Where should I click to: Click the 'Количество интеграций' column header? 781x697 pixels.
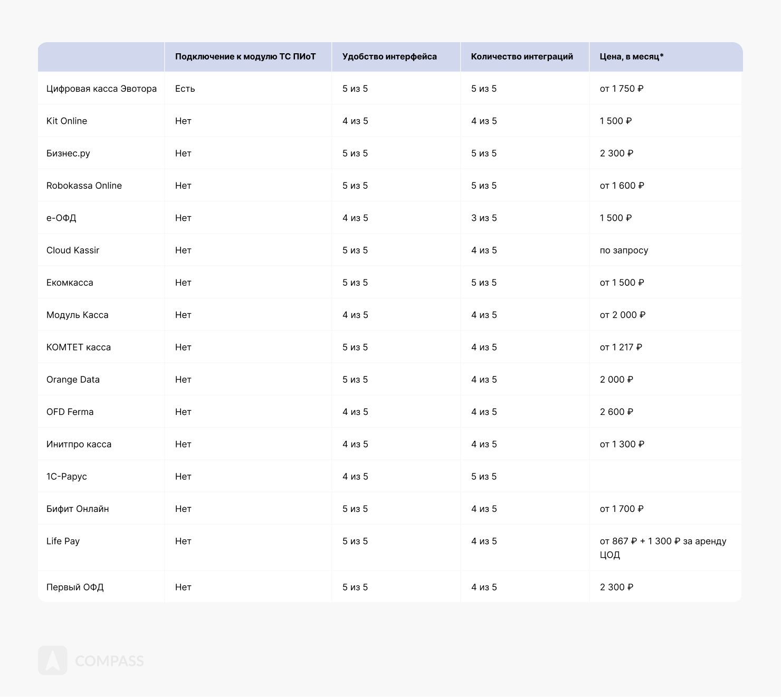point(522,56)
